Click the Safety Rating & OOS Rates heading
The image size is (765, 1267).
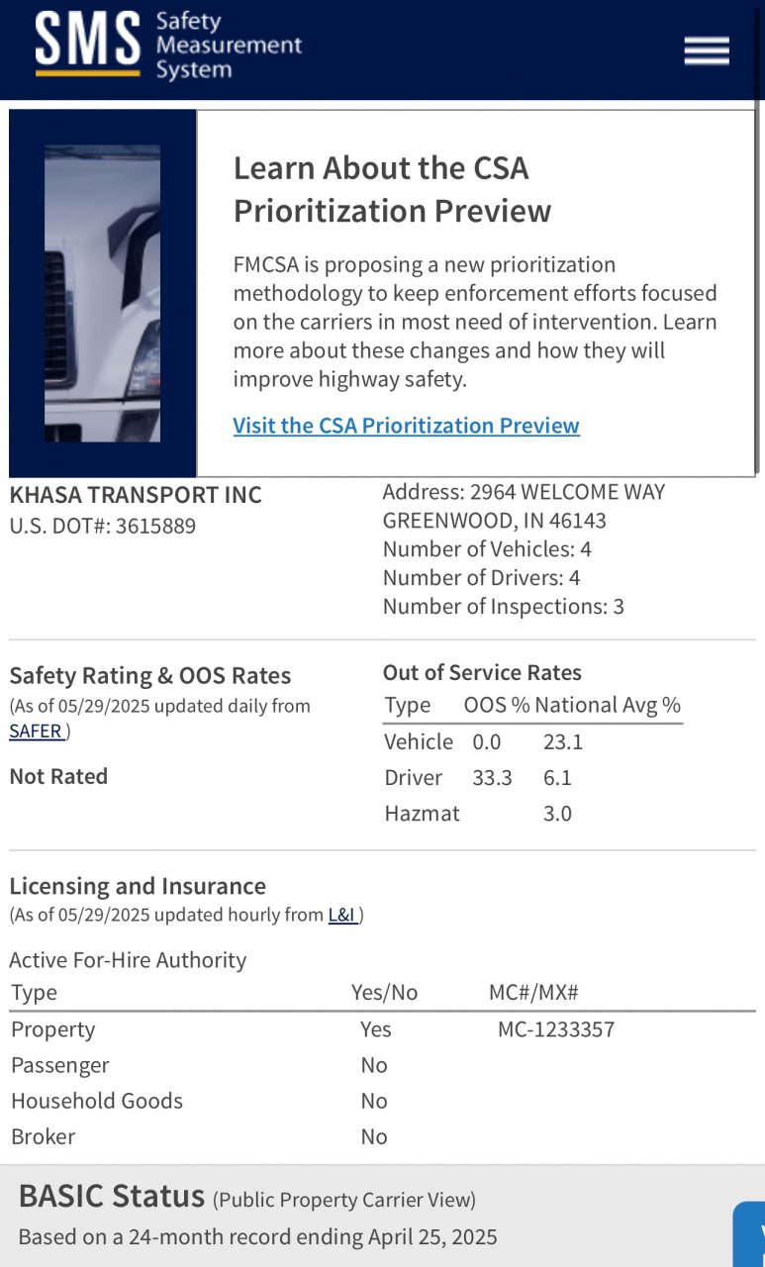coord(150,676)
